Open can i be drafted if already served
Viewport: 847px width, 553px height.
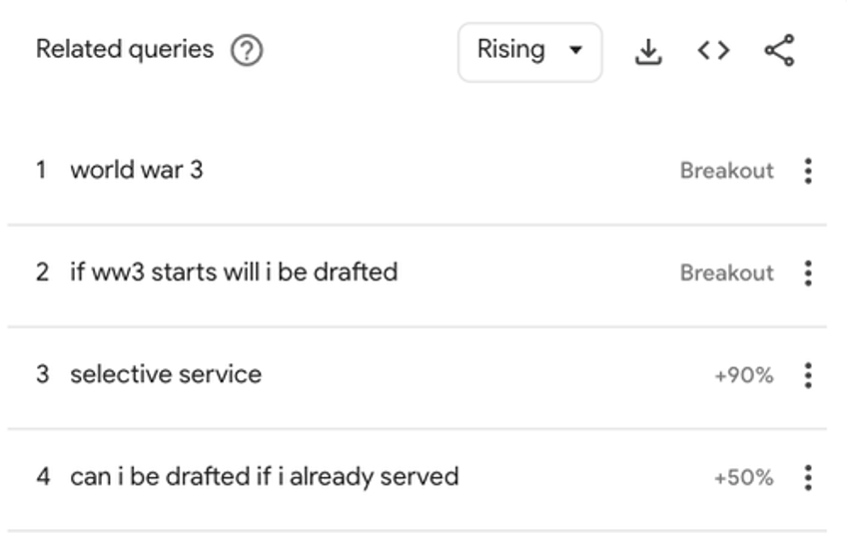pyautogui.click(x=265, y=477)
